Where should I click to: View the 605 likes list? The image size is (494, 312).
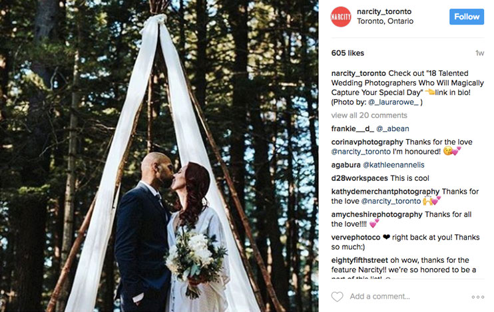pyautogui.click(x=348, y=53)
